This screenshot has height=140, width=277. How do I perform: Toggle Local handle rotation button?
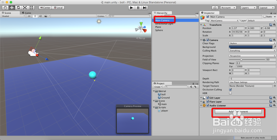point(58,8)
